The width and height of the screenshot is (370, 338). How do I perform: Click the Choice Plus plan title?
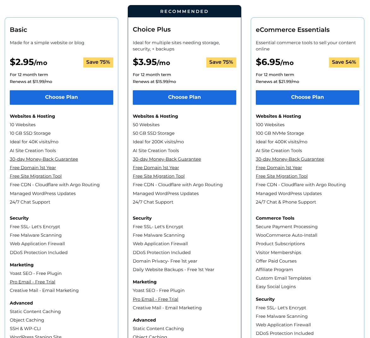click(152, 29)
